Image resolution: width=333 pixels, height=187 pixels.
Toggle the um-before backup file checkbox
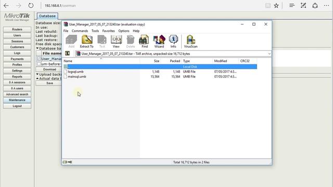tap(39, 63)
